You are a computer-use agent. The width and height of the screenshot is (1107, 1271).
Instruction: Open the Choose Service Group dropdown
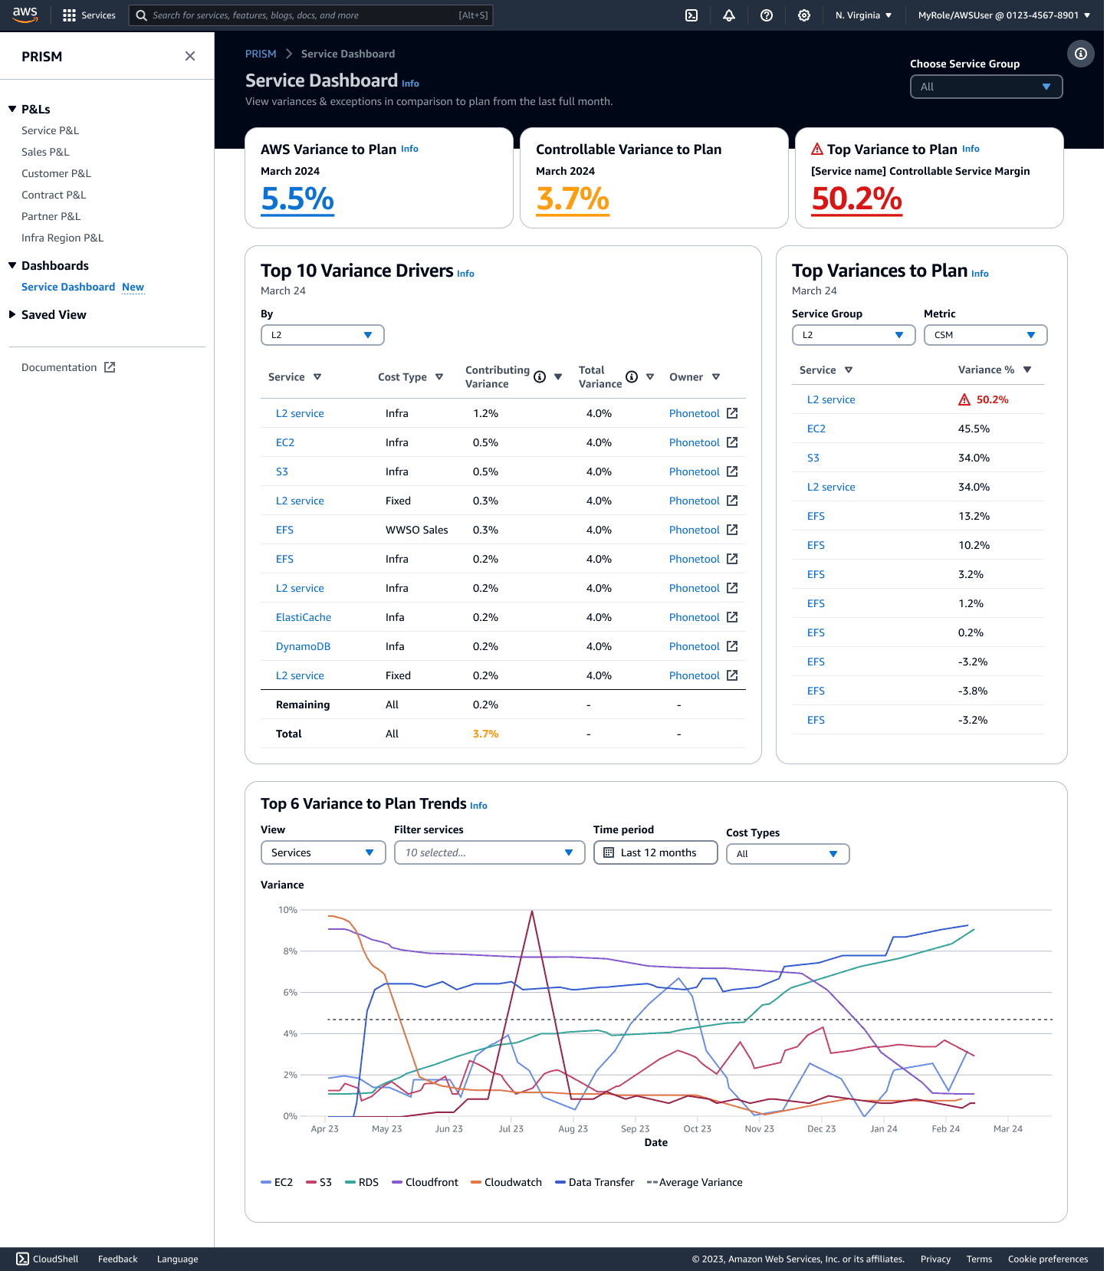click(x=986, y=87)
